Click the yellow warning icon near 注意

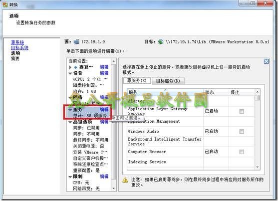tap(125, 180)
